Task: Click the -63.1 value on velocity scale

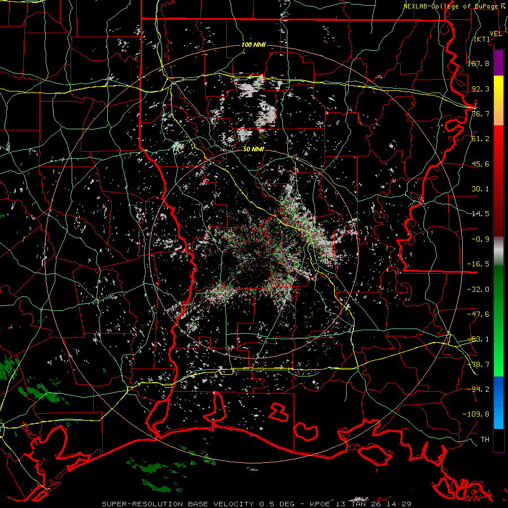Action: (x=478, y=339)
